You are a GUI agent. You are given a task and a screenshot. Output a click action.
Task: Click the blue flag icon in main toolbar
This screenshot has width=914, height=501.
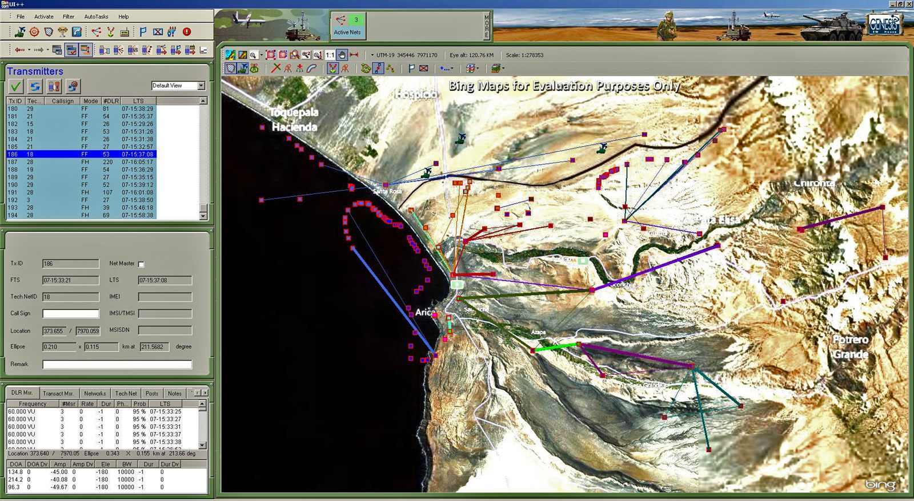point(143,32)
